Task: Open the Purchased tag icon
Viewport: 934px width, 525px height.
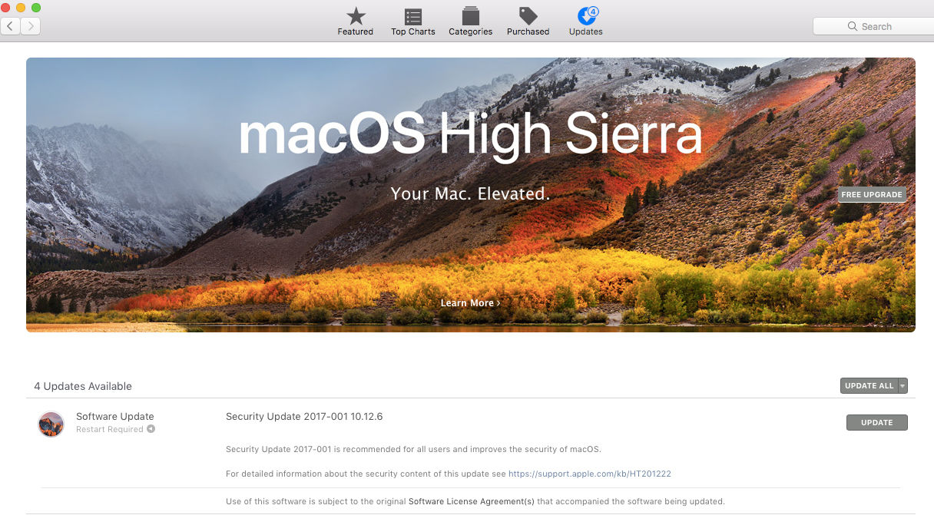Action: (x=528, y=16)
